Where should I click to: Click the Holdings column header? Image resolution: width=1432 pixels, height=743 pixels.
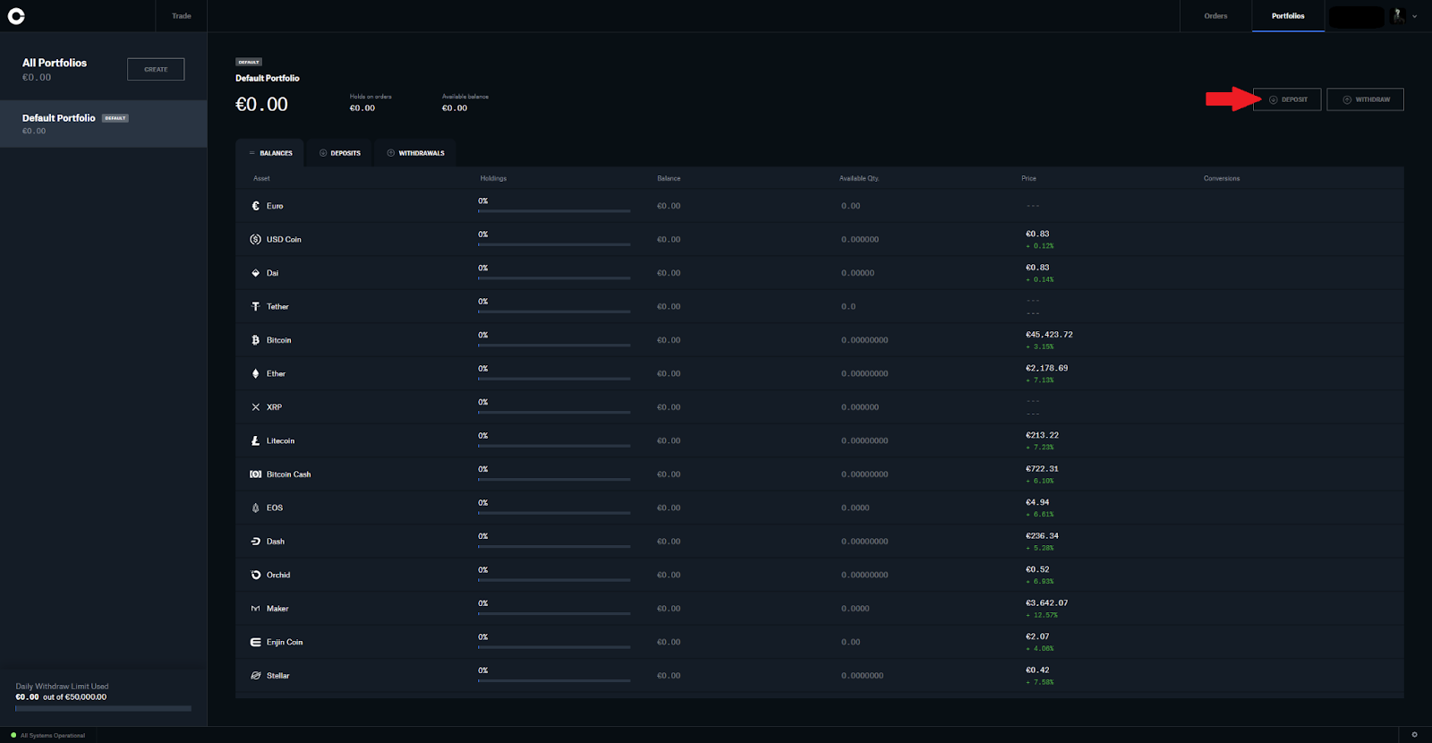pyautogui.click(x=493, y=178)
